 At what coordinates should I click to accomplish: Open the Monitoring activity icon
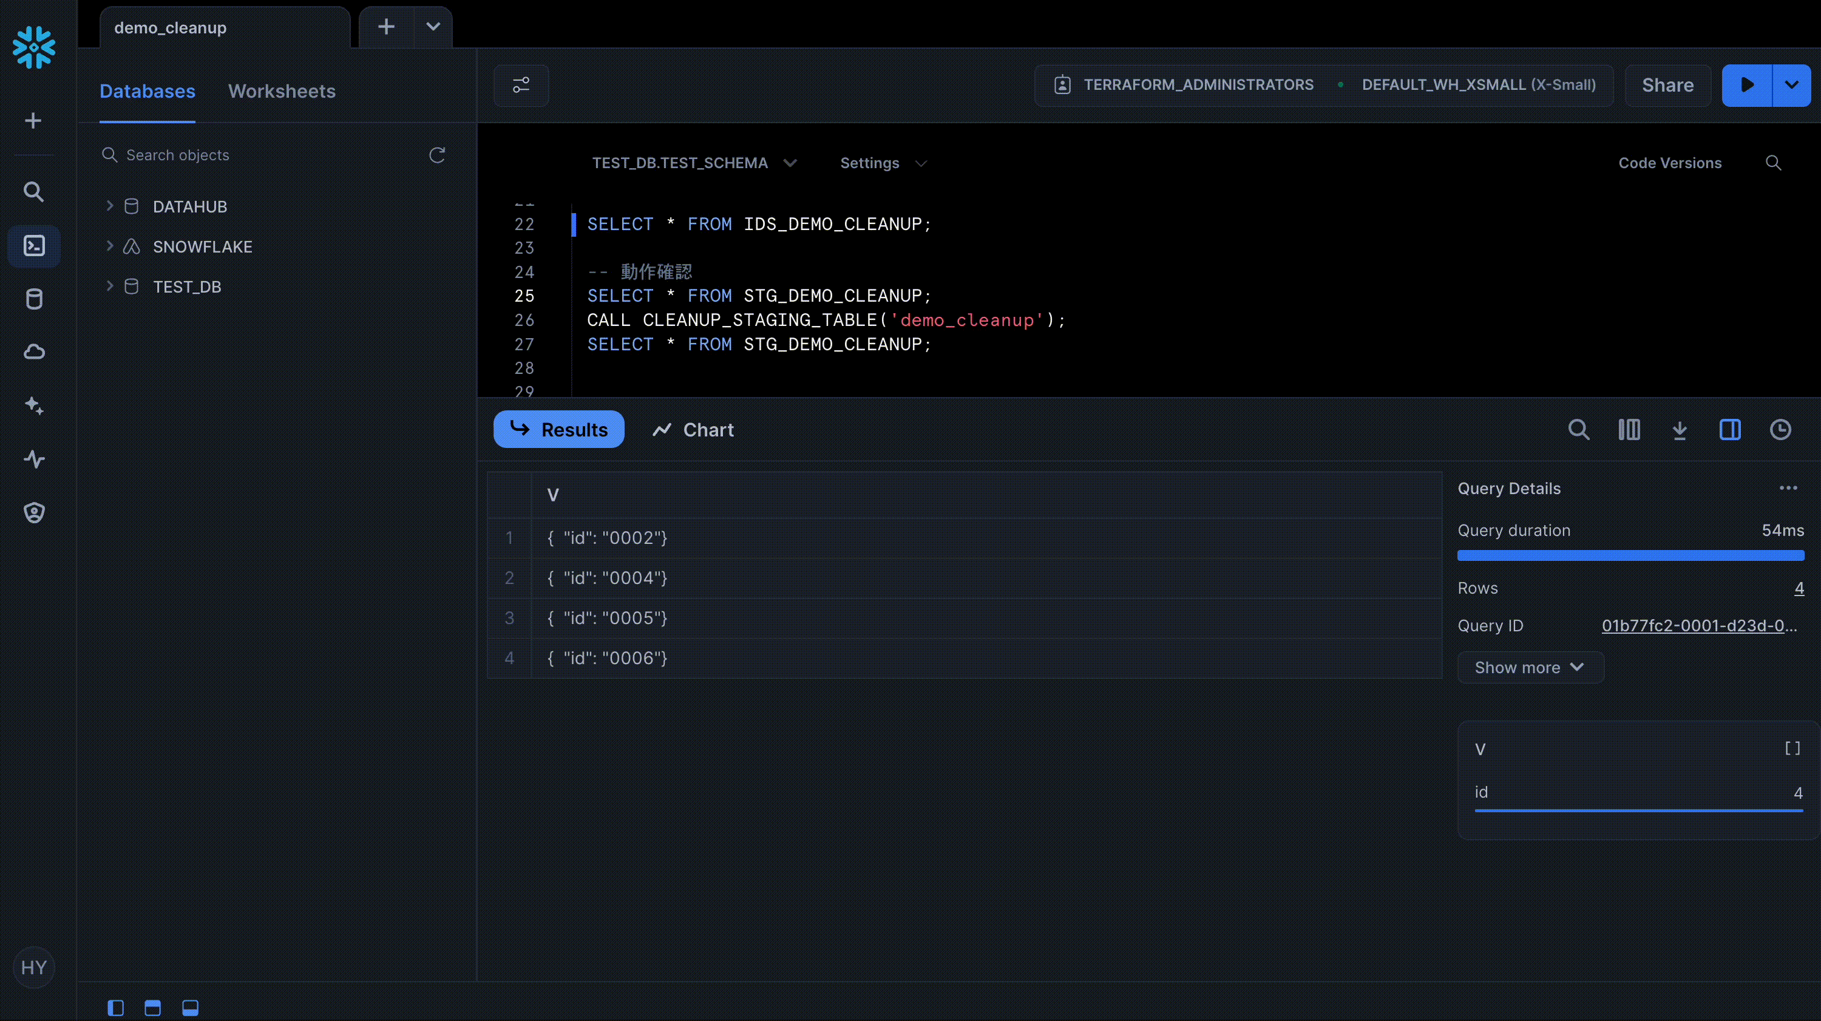(x=33, y=459)
